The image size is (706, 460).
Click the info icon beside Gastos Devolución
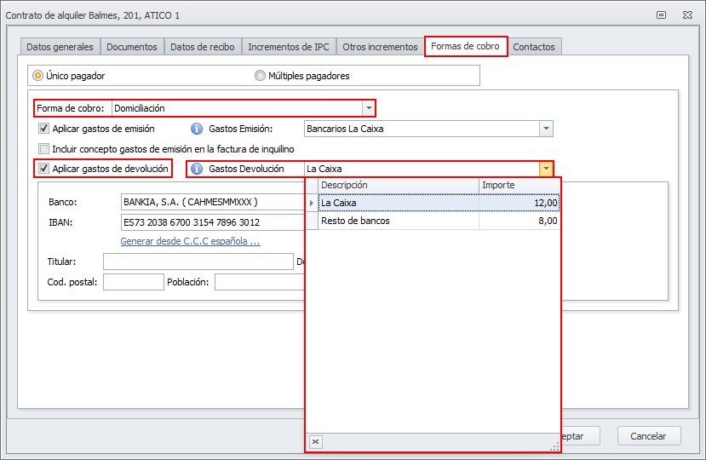[197, 169]
